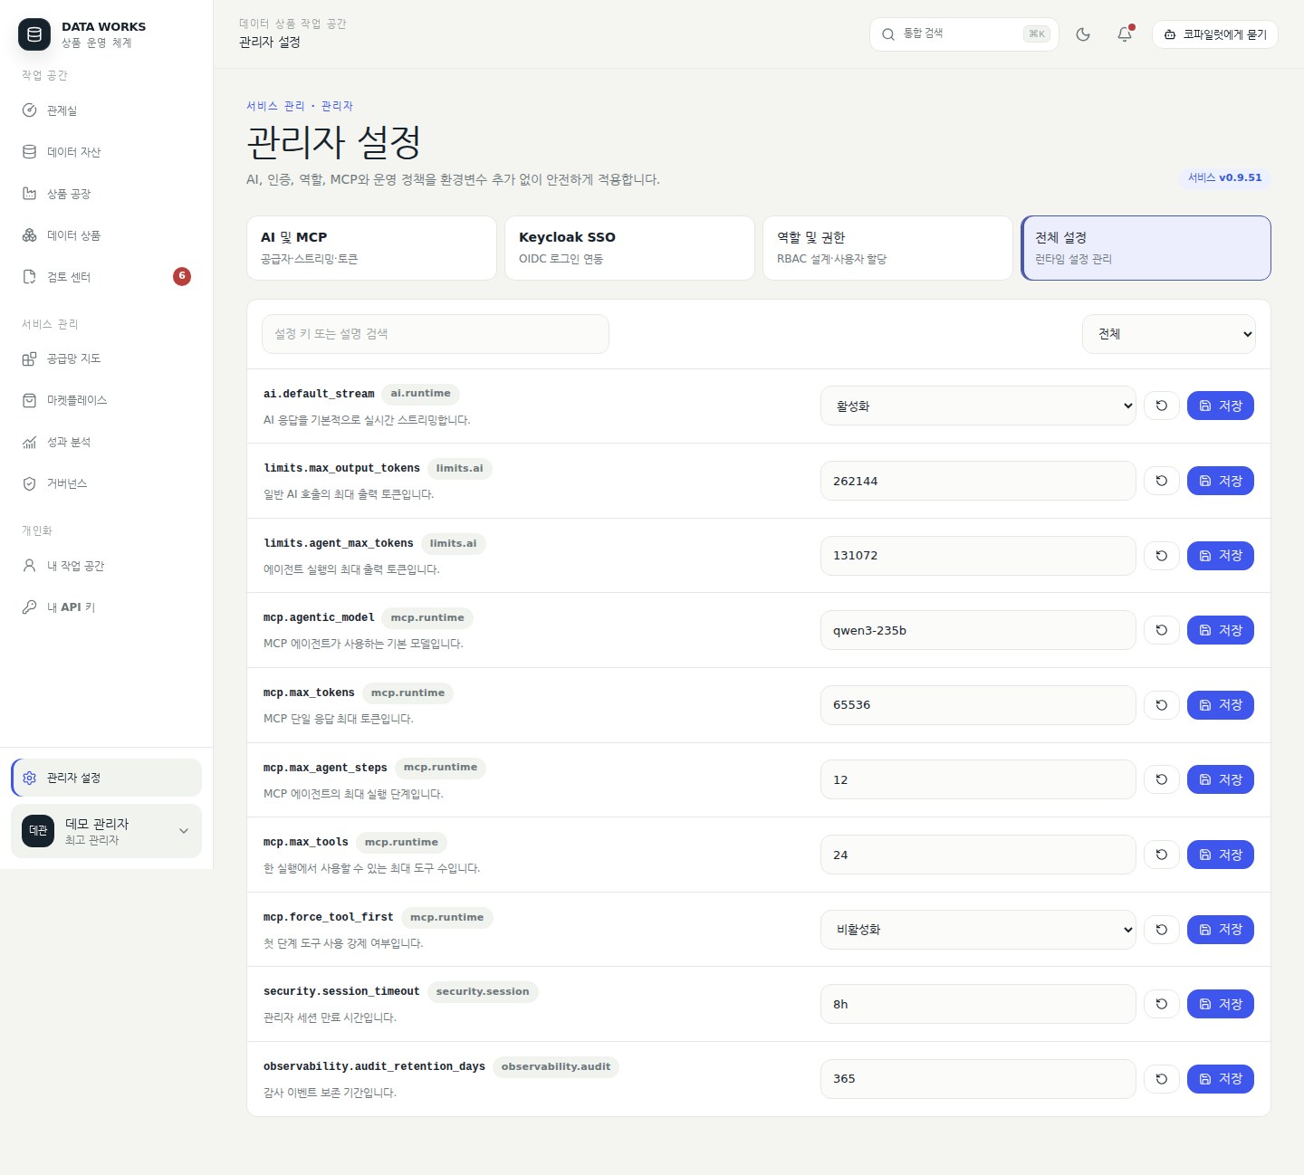Edit audit retention days field 365
The height and width of the screenshot is (1175, 1304).
[978, 1079]
